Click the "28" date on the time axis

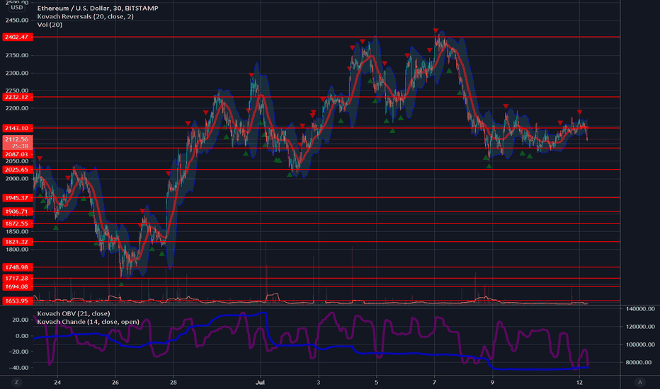click(x=173, y=382)
